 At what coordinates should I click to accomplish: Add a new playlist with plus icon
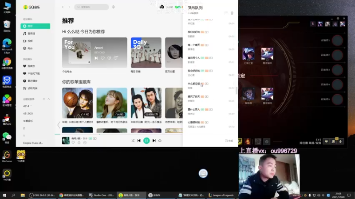coord(44,99)
